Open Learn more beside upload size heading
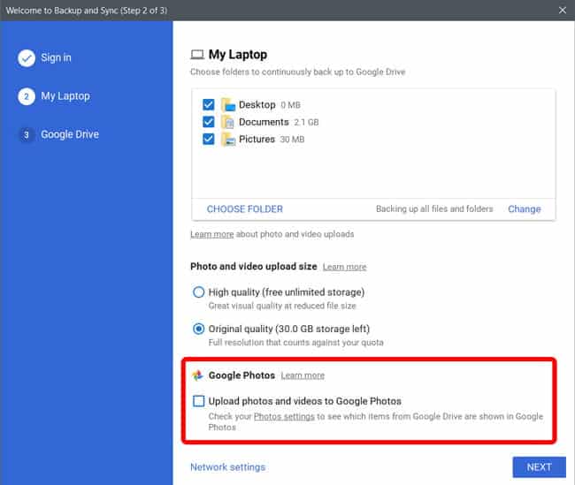Viewport: 575px width, 485px height. [x=344, y=267]
